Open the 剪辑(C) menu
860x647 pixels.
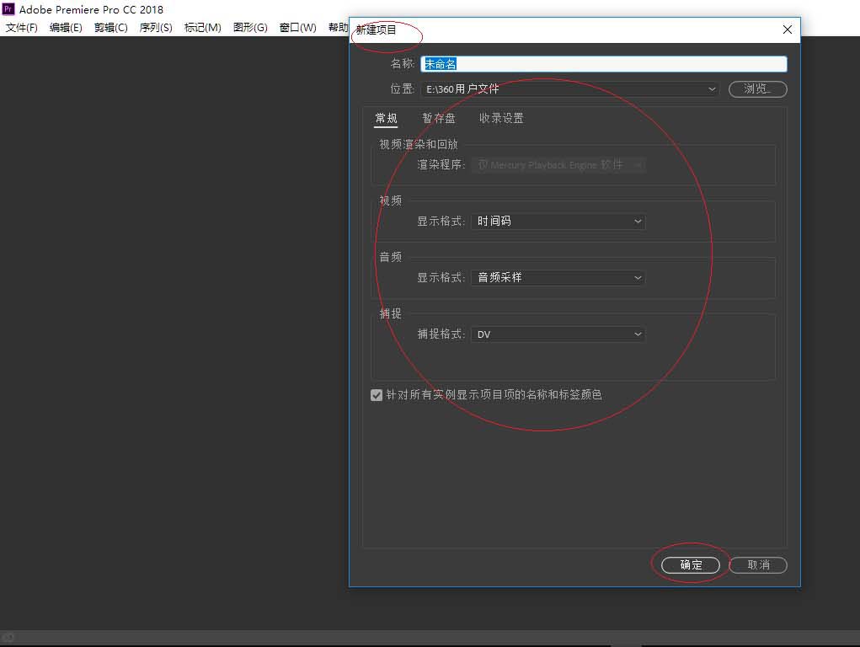pos(111,28)
